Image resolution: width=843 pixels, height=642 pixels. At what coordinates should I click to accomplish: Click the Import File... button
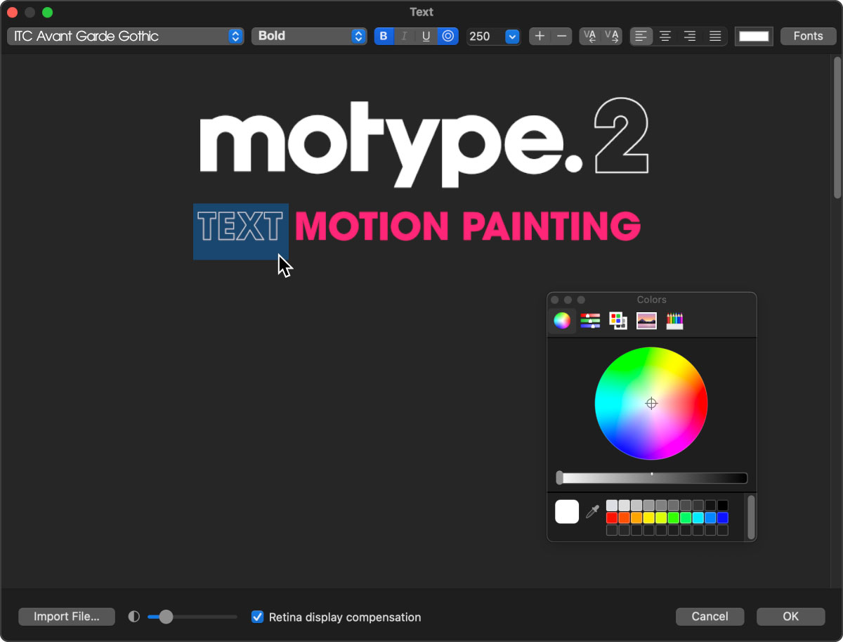pos(67,617)
